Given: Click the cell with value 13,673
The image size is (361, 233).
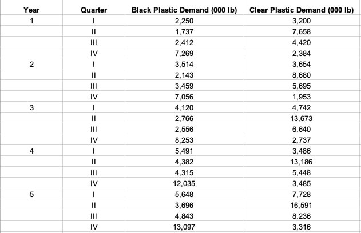Looking at the screenshot, I should pos(301,118).
